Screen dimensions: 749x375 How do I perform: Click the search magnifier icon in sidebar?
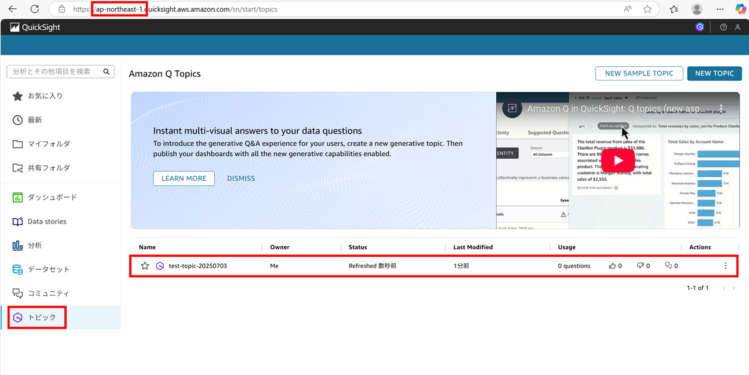coord(106,71)
